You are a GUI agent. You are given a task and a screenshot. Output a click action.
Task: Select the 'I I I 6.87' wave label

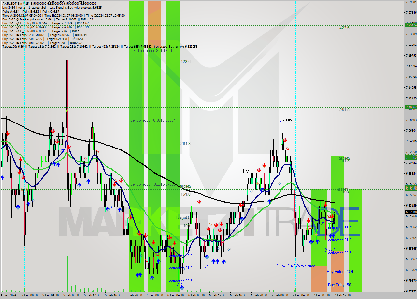[x=325, y=250]
